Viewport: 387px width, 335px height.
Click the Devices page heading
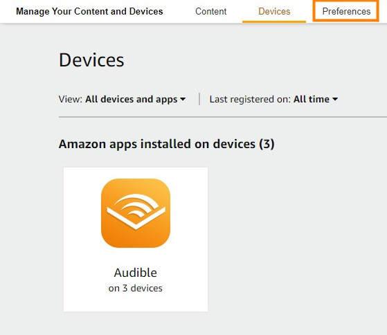pyautogui.click(x=91, y=60)
